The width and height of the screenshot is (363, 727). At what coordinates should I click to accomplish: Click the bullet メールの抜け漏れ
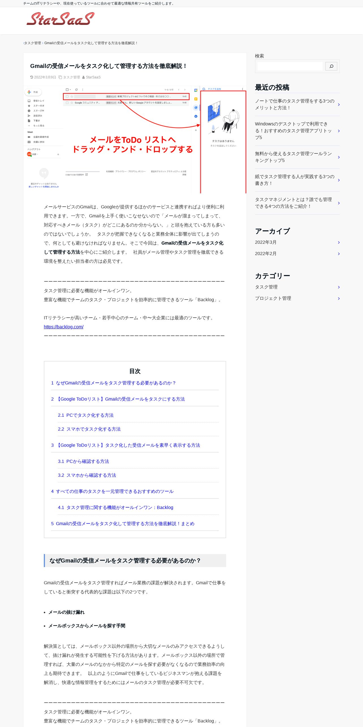66,612
